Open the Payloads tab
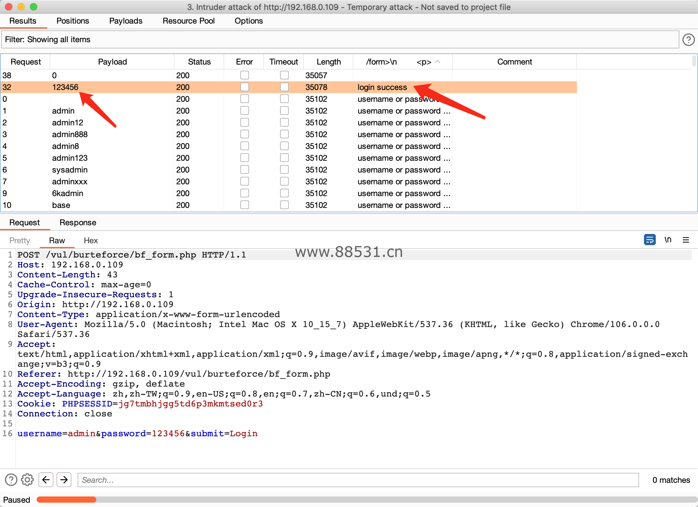The image size is (698, 507). point(126,21)
